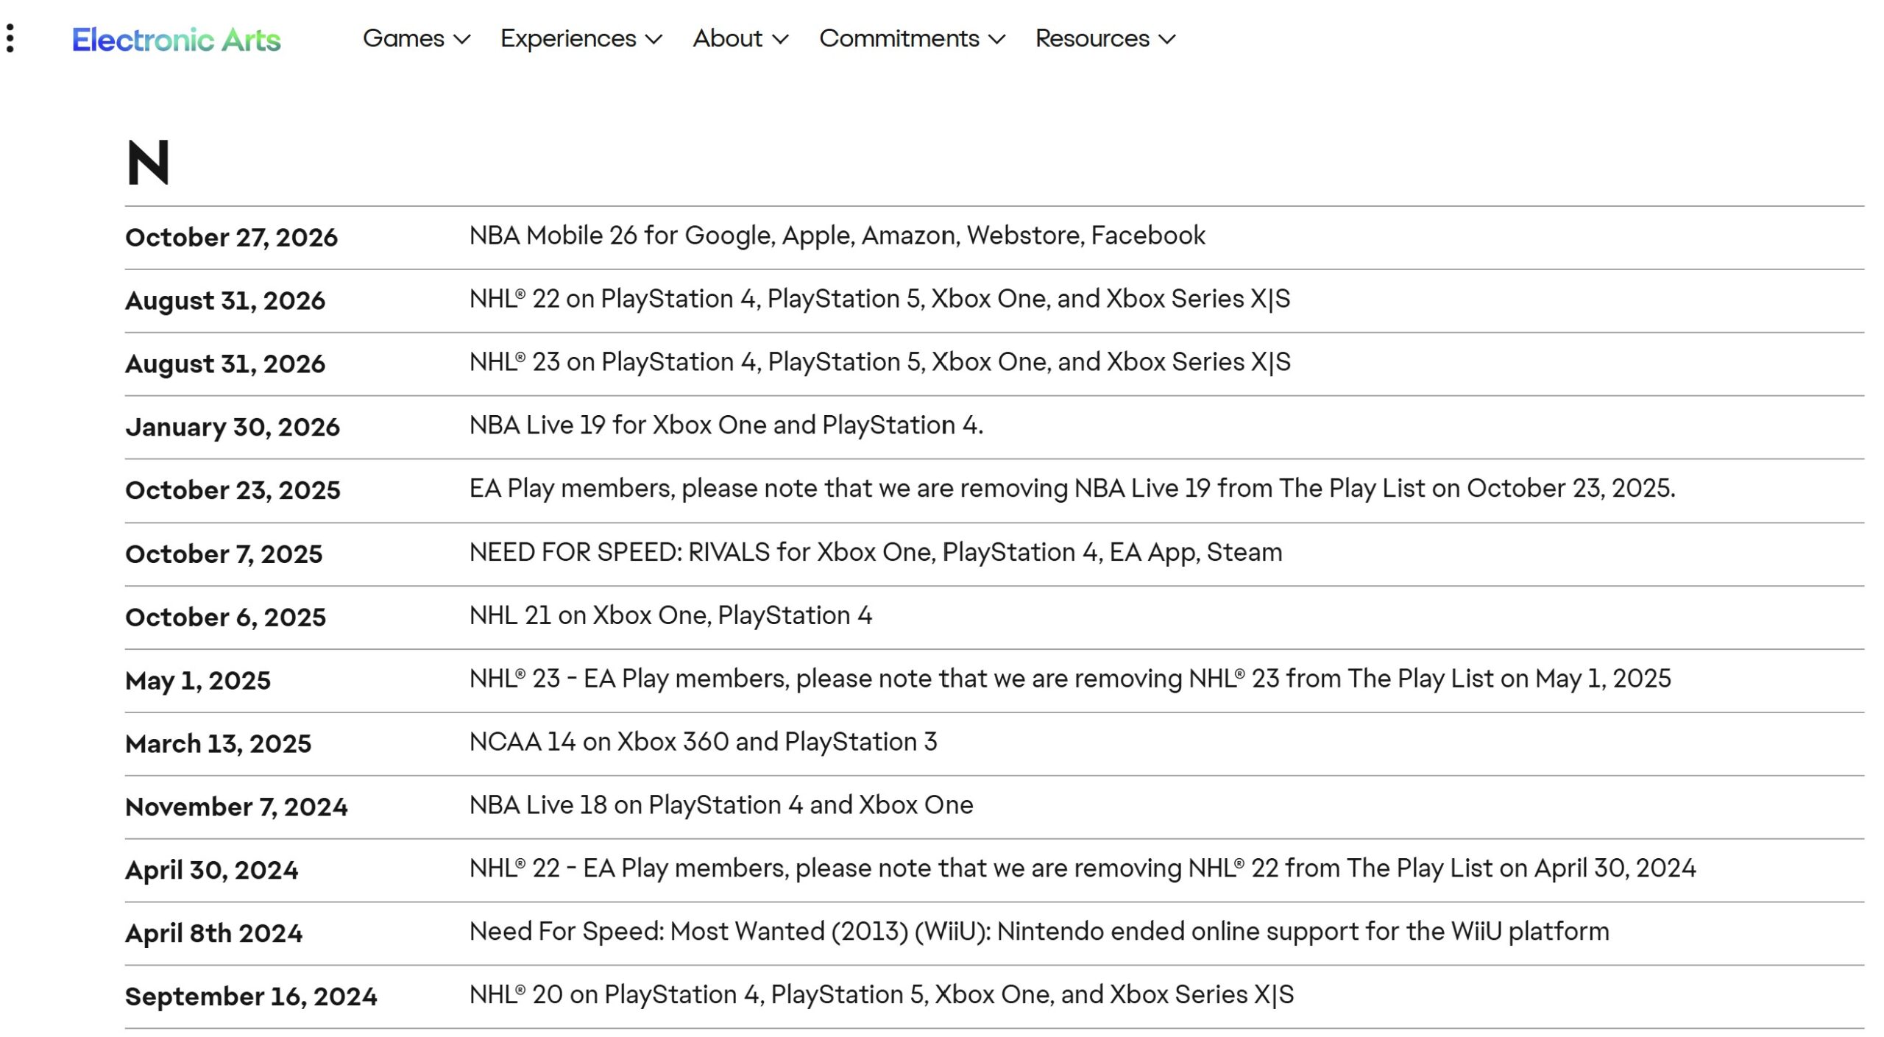This screenshot has height=1037, width=1884.
Task: Expand the Commitments dropdown chevron
Action: tap(996, 40)
